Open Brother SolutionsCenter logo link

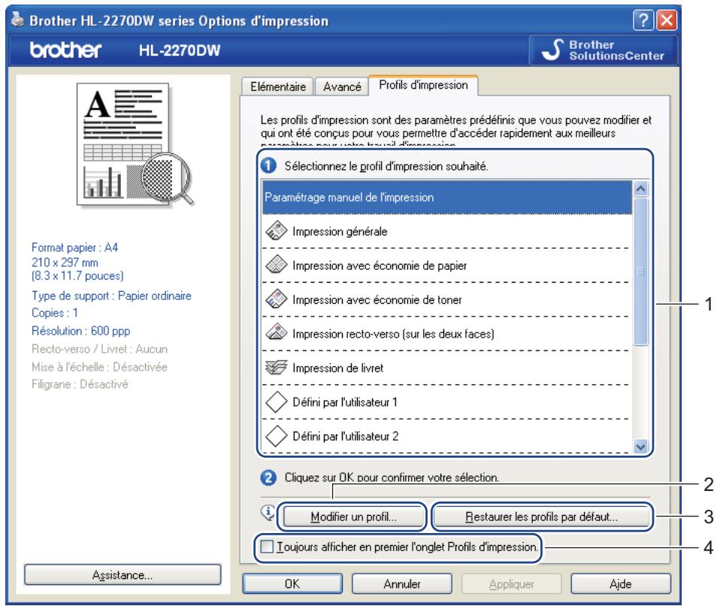[x=603, y=50]
